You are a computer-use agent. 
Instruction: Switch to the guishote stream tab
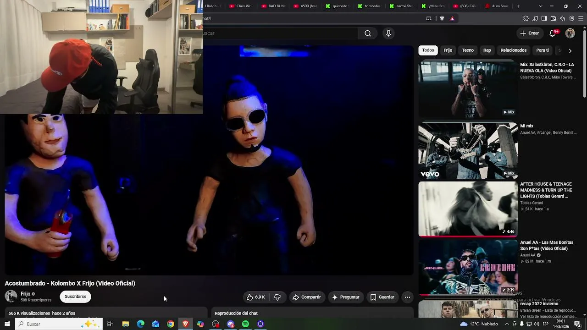tap(338, 6)
